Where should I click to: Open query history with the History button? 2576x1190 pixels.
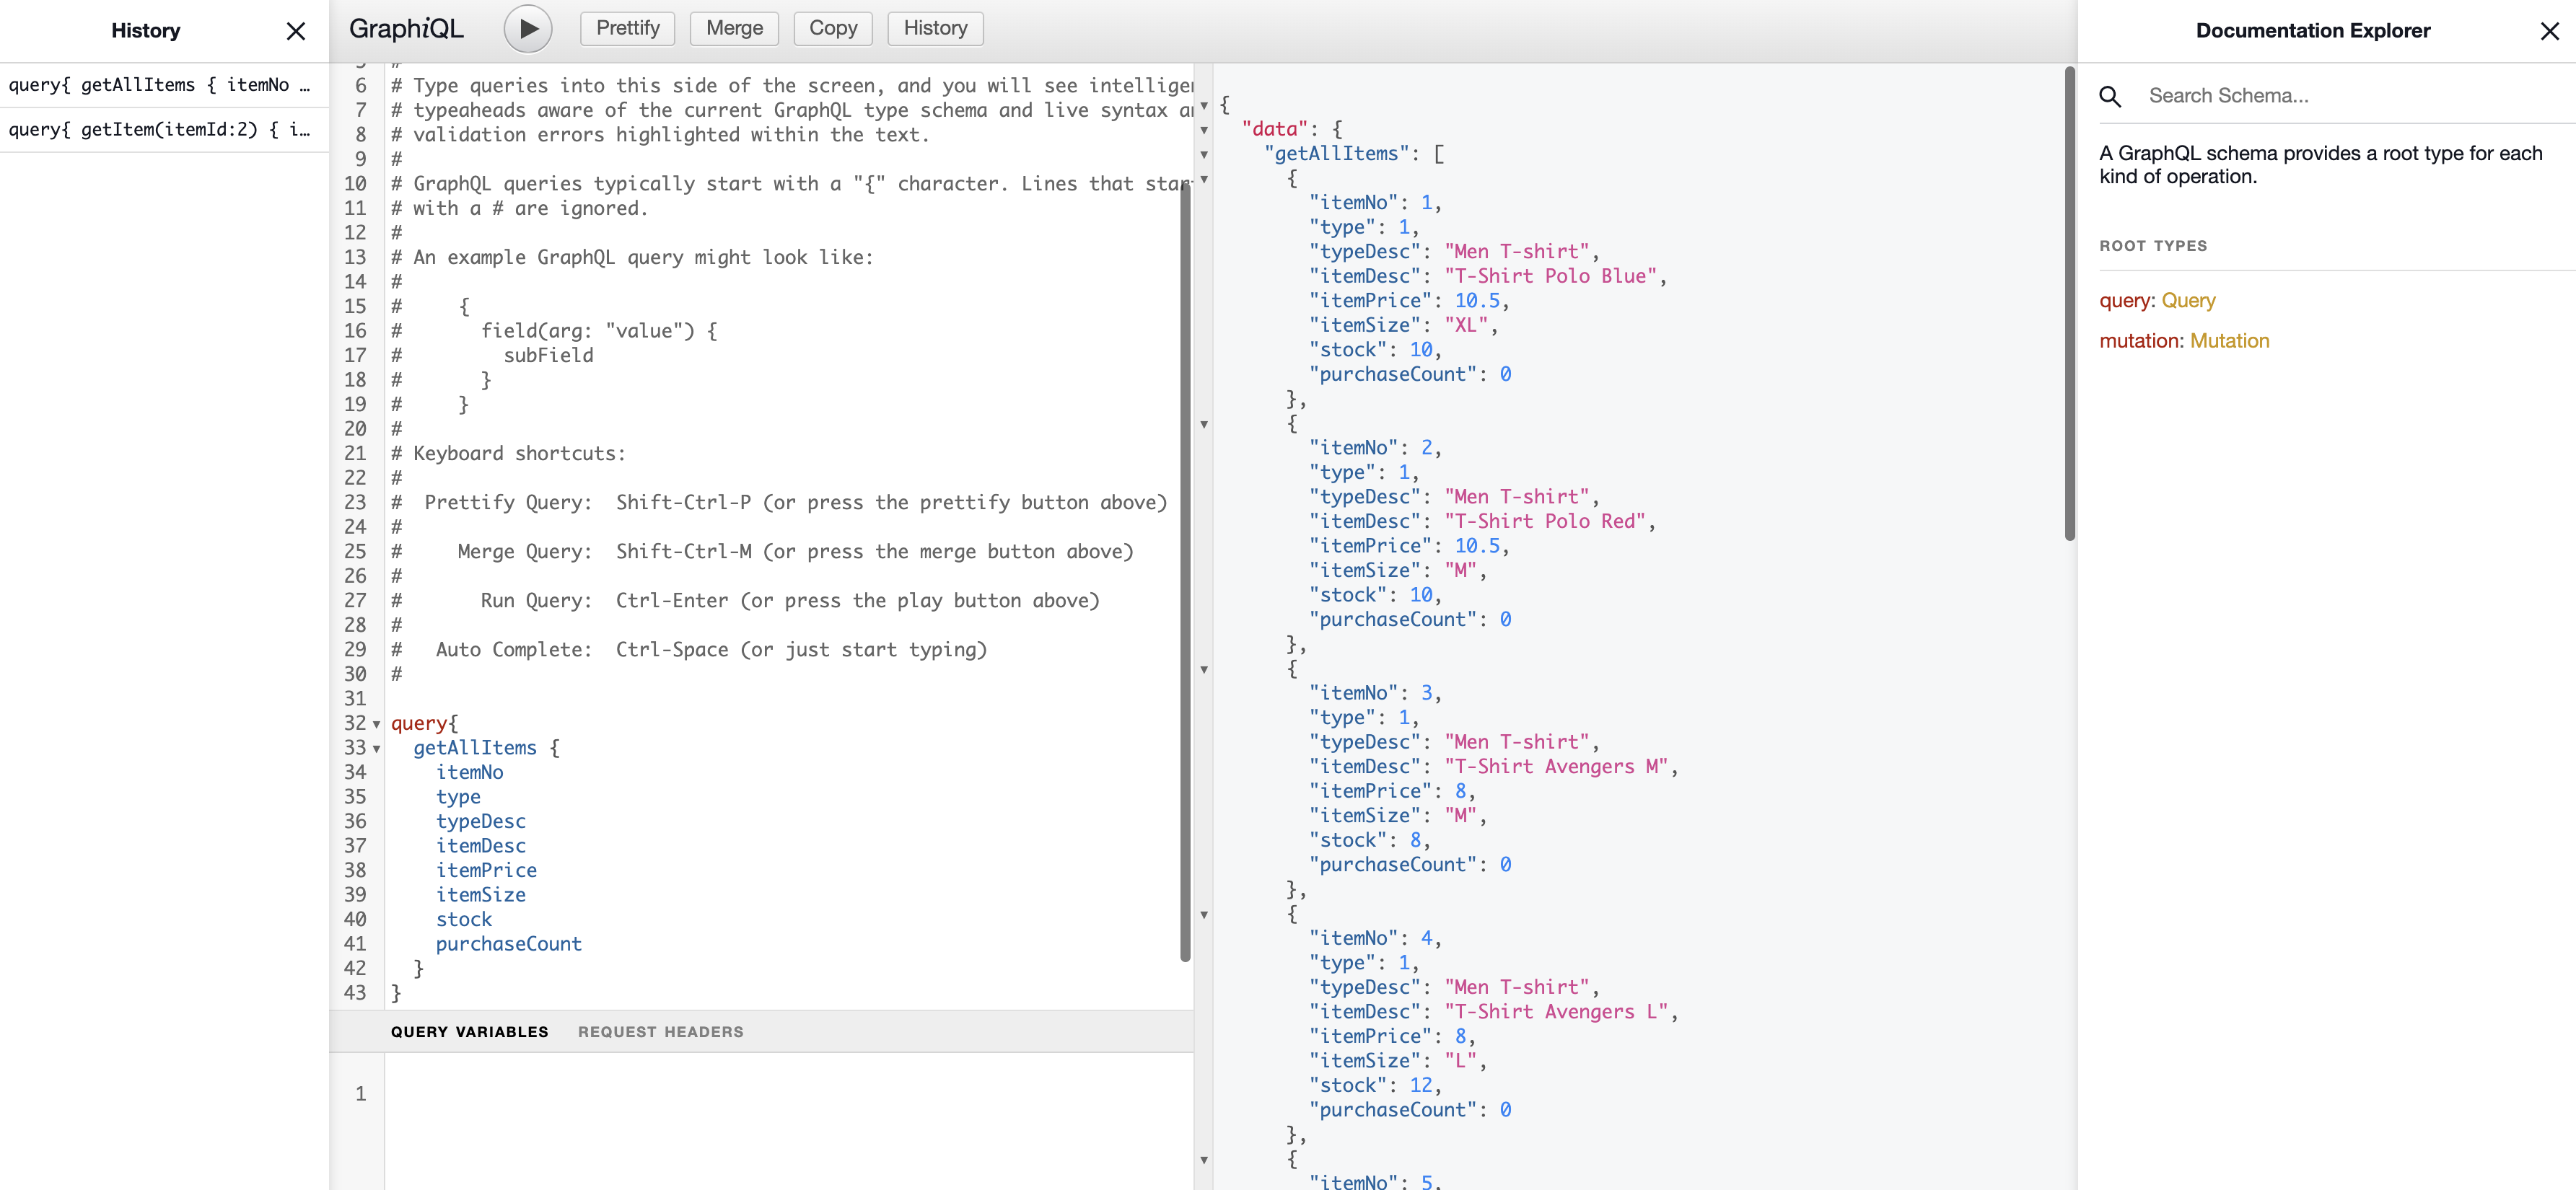934,28
